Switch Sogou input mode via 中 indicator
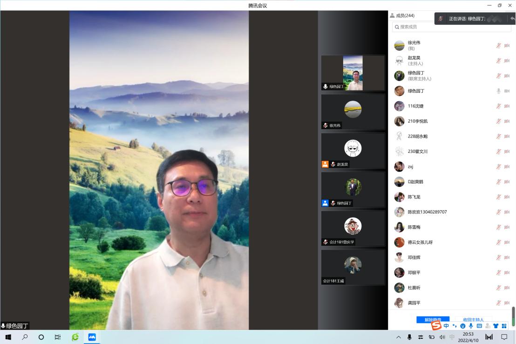Screen dimensions: 516x344 click(446, 326)
